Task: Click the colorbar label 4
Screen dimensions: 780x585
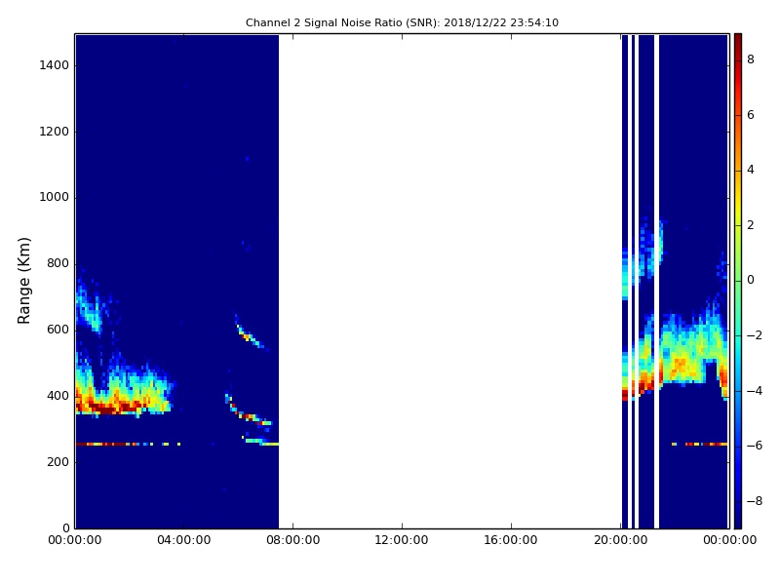Action: tap(751, 170)
